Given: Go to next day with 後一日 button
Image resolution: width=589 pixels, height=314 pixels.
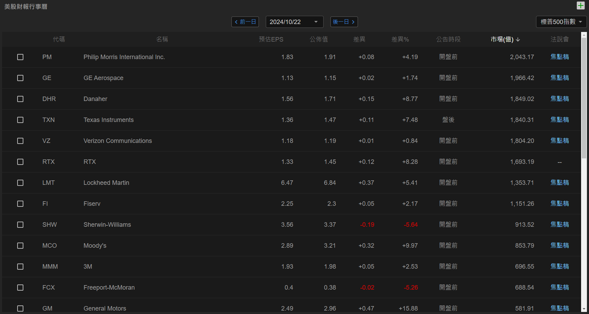Looking at the screenshot, I should 344,22.
